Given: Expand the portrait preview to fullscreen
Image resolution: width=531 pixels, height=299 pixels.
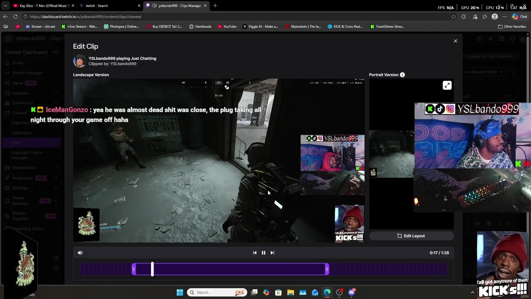Looking at the screenshot, I should [x=447, y=85].
